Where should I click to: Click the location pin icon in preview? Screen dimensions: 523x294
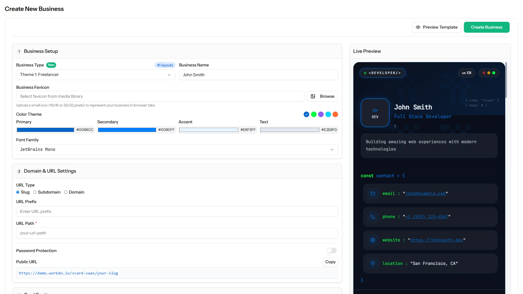(x=373, y=264)
